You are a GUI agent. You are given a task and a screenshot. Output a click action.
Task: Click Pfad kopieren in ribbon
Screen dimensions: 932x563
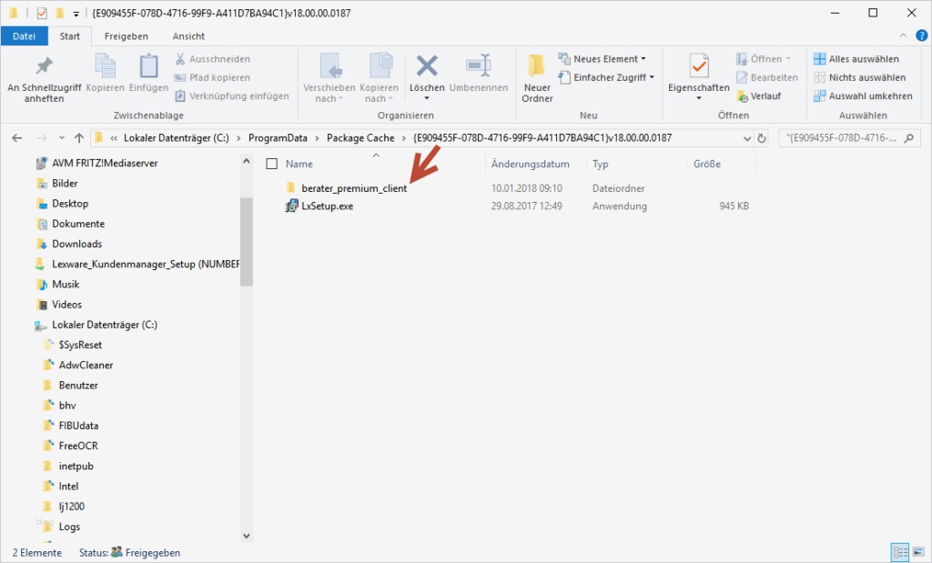point(213,77)
